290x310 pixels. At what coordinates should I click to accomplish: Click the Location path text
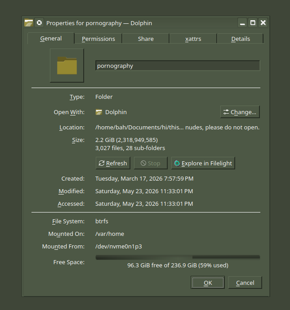point(177,127)
